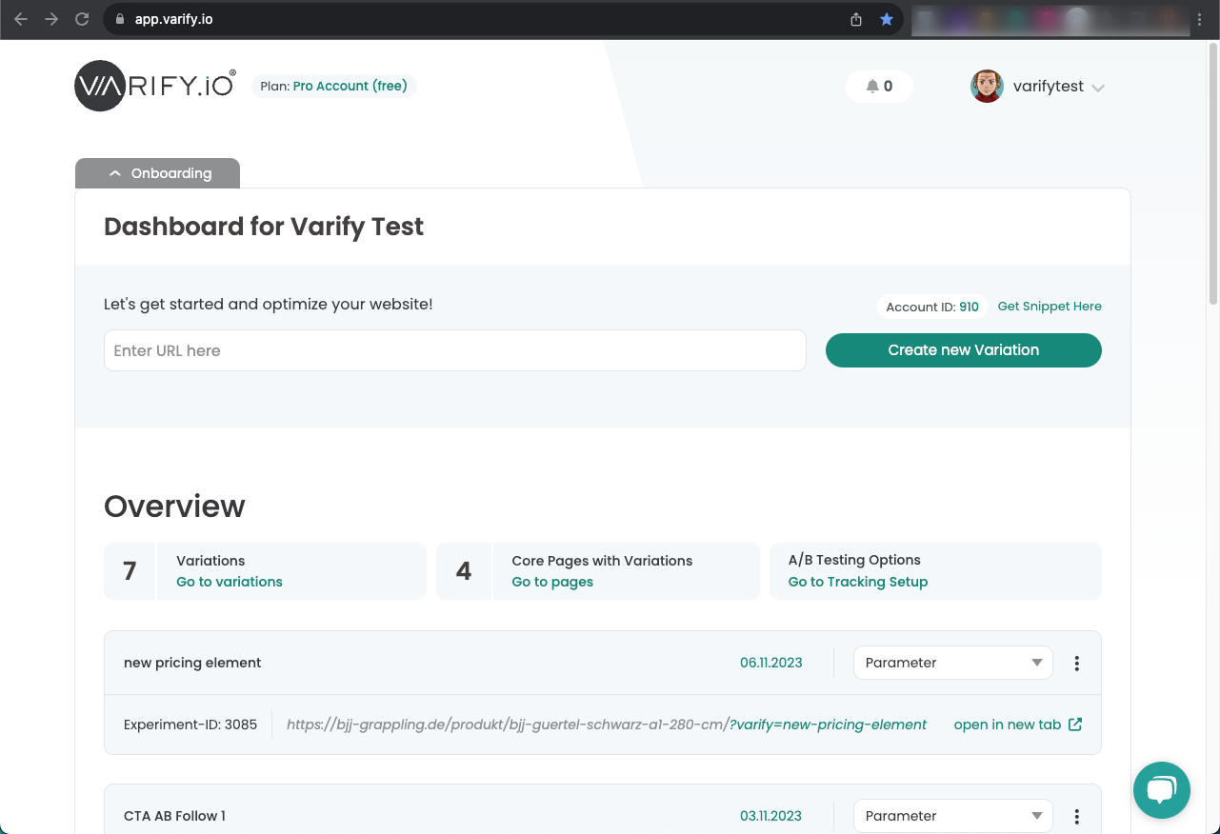Image resolution: width=1220 pixels, height=834 pixels.
Task: Click the Account ID 910 badge
Action: click(x=932, y=307)
